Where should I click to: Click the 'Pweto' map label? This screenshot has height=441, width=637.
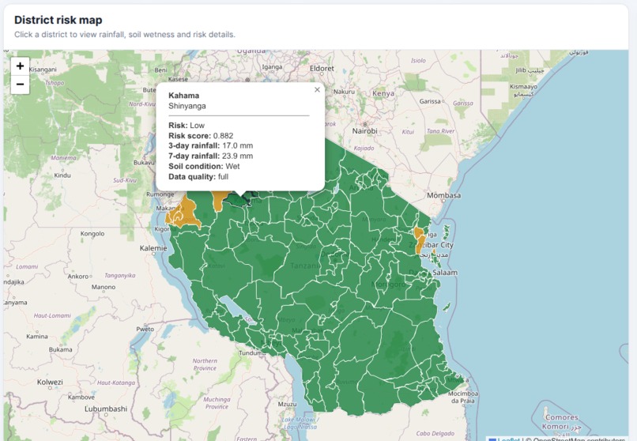145,329
